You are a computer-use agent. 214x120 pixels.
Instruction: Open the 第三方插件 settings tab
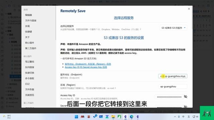tap(30, 48)
